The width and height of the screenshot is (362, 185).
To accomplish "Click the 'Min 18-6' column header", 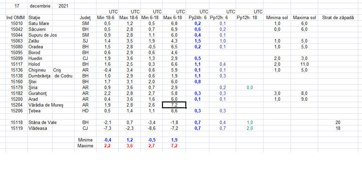I will point(107,17).
